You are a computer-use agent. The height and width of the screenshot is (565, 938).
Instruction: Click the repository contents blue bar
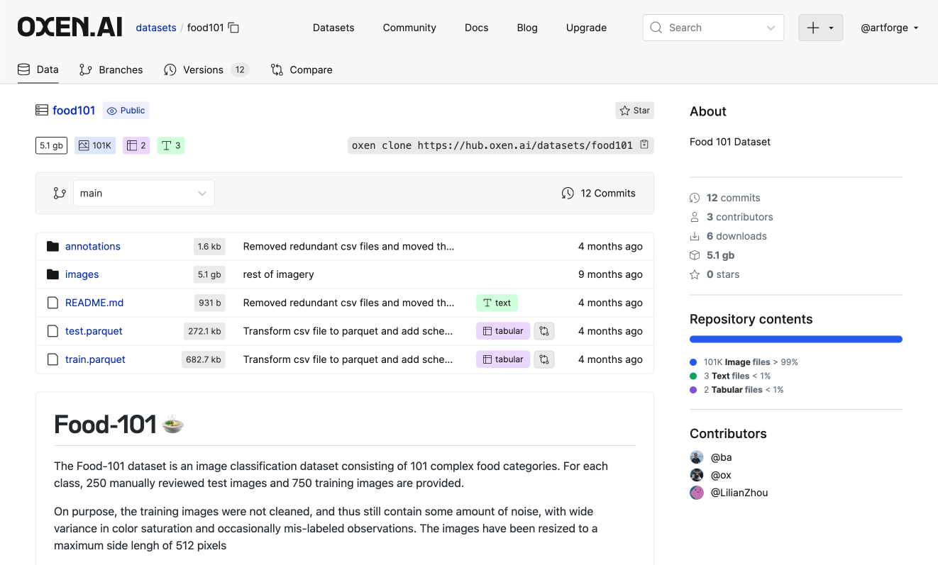[795, 340]
